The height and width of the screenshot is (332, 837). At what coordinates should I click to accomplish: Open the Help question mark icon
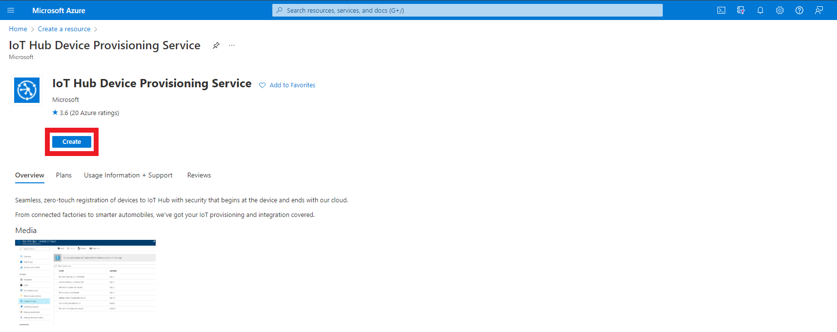[x=799, y=10]
